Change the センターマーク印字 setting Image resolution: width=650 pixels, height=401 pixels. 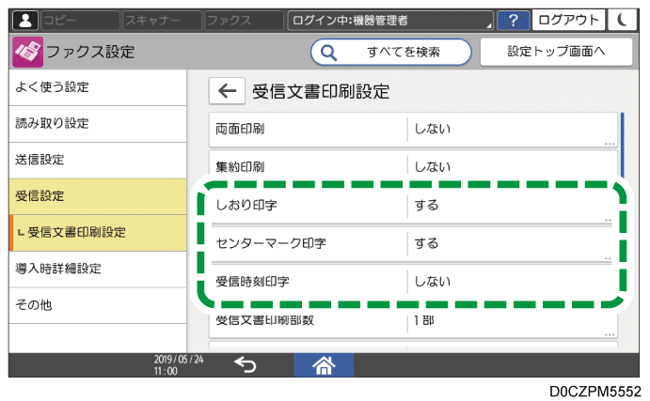point(413,243)
